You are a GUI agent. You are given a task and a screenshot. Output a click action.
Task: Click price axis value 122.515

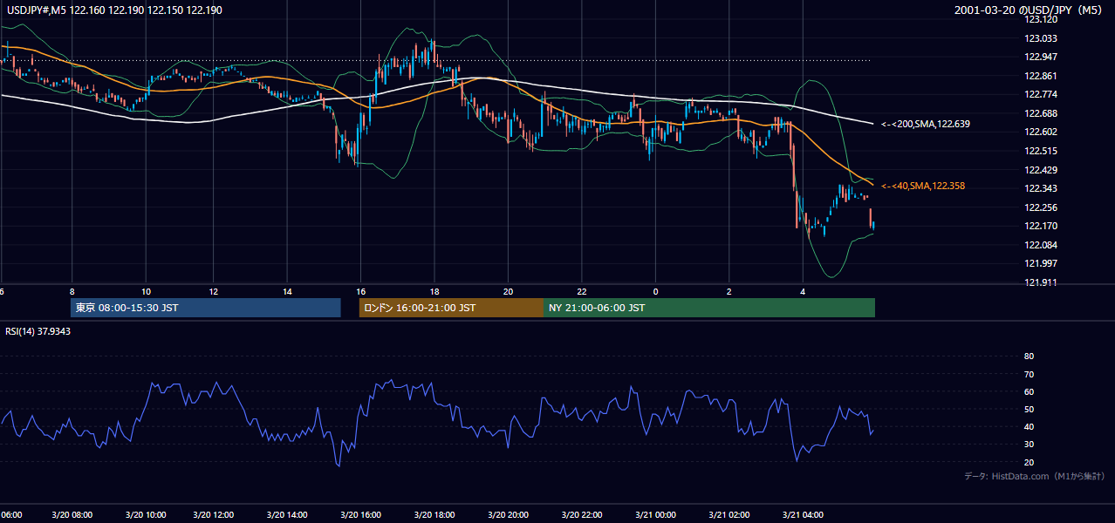point(1040,151)
